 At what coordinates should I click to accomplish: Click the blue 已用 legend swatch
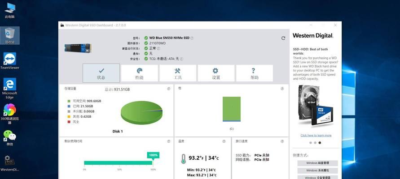coord(69,106)
